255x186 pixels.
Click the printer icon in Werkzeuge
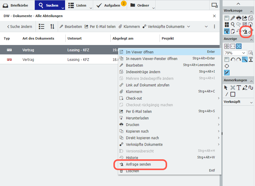239,18
